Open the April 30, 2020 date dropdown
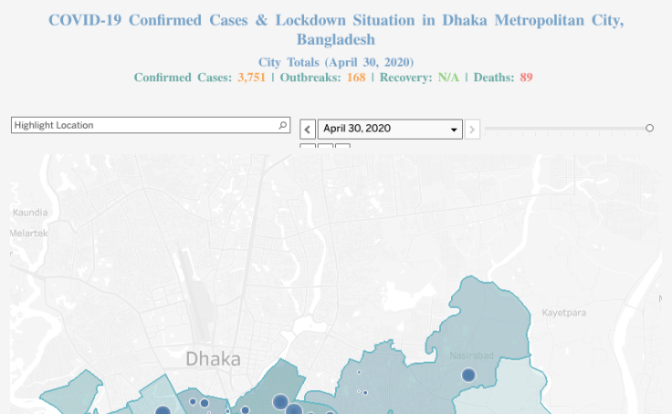Viewport: 672px width, 414px height. [390, 129]
